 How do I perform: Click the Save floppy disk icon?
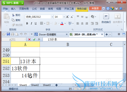coord(8,34)
